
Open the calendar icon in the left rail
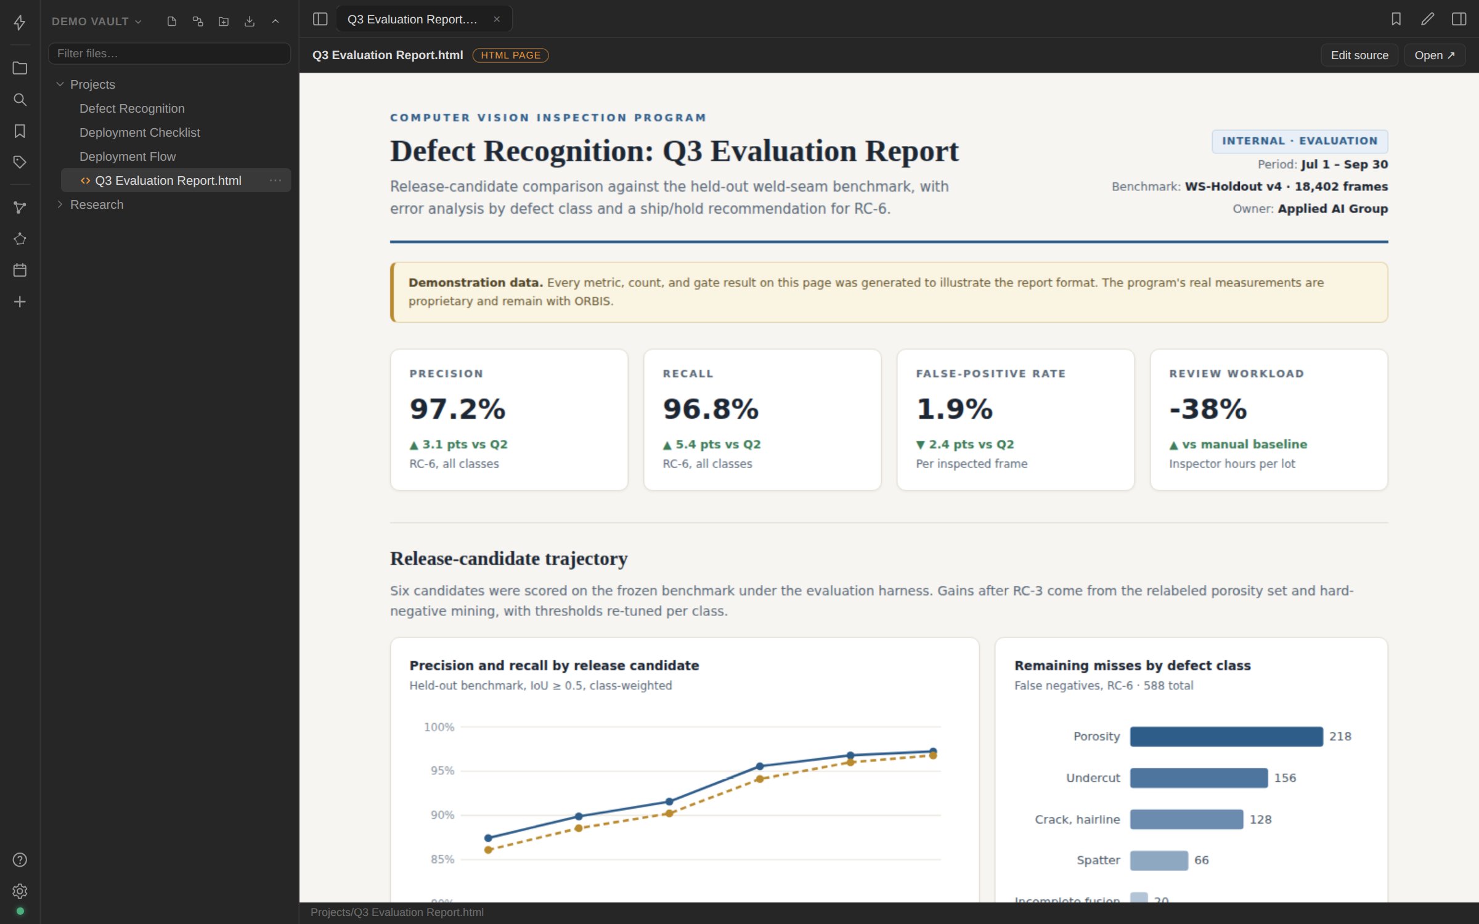tap(20, 270)
